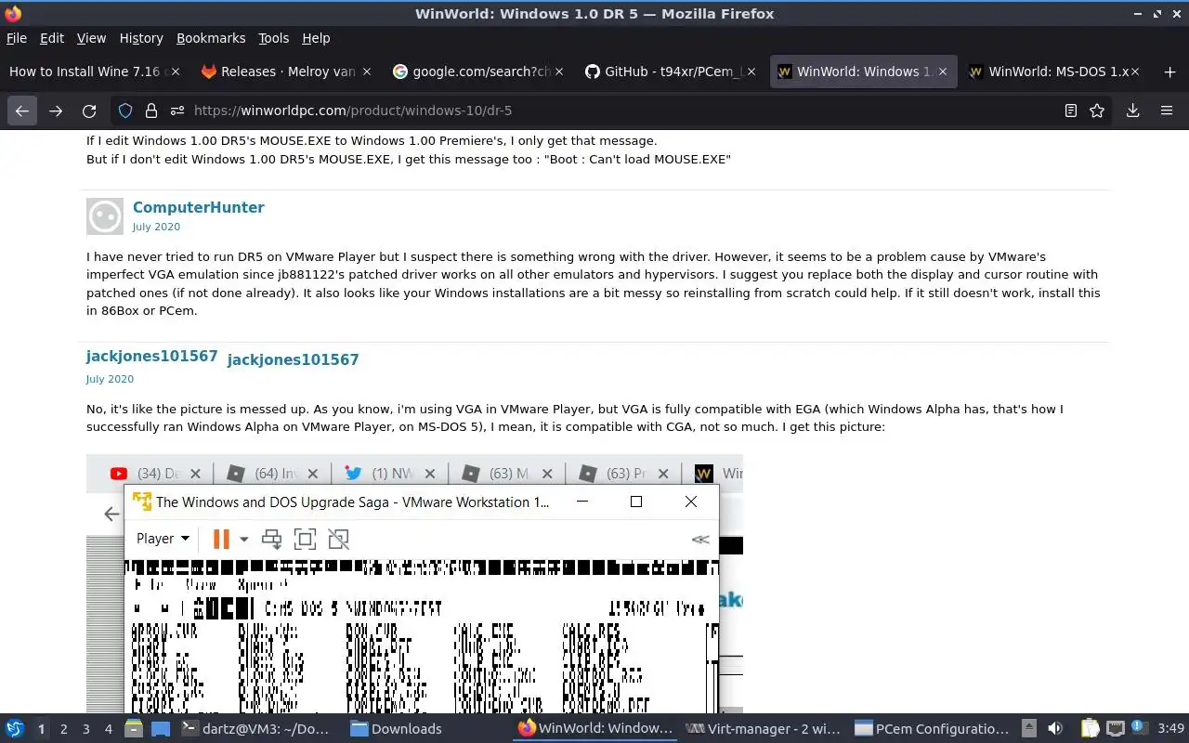Click the 3:49 clock
Screen dimensions: 1189x743
(1171, 729)
